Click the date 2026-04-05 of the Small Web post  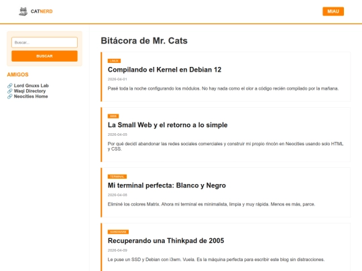(117, 134)
